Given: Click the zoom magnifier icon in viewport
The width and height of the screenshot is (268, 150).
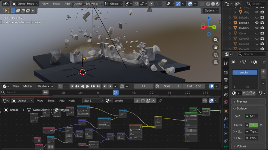Looking at the screenshot, I should [x=216, y=40].
